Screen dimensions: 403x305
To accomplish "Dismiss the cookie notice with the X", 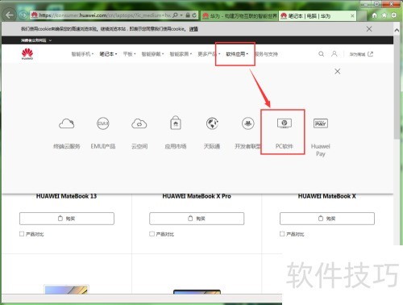I will (369, 29).
